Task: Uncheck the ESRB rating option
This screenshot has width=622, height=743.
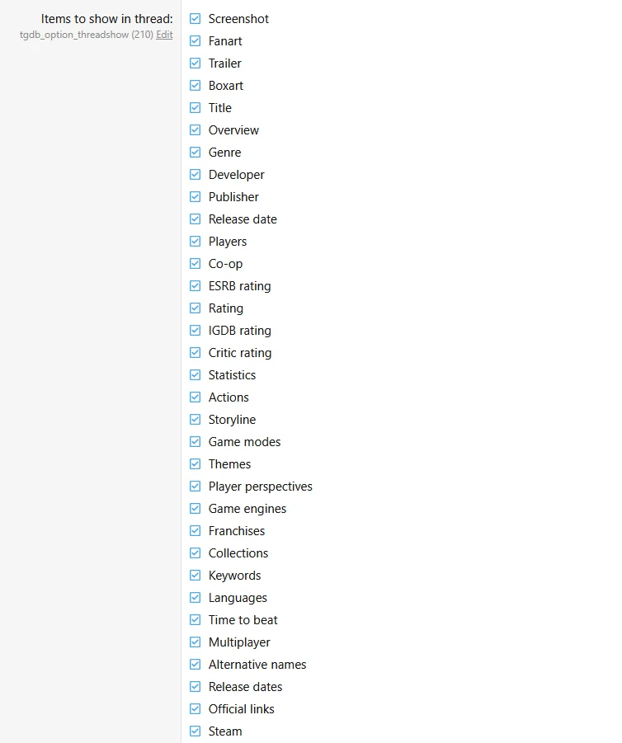Action: click(195, 285)
